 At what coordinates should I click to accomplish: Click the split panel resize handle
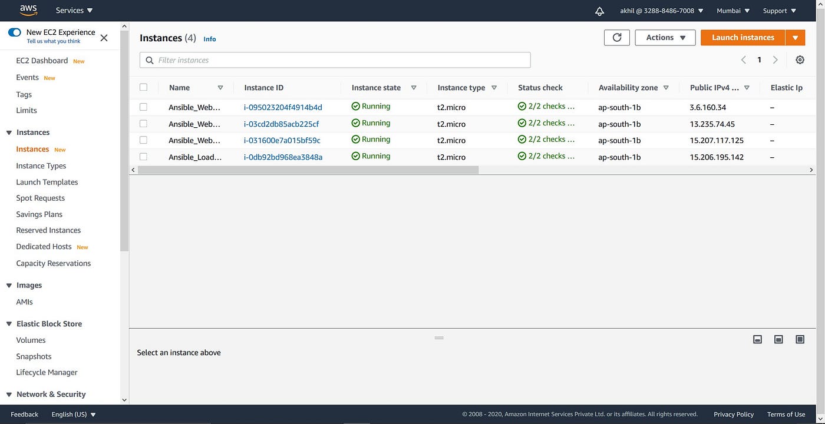(439, 338)
